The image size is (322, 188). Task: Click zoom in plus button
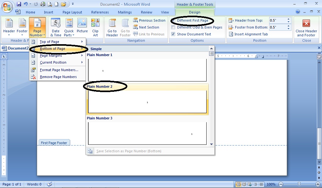(x=318, y=184)
